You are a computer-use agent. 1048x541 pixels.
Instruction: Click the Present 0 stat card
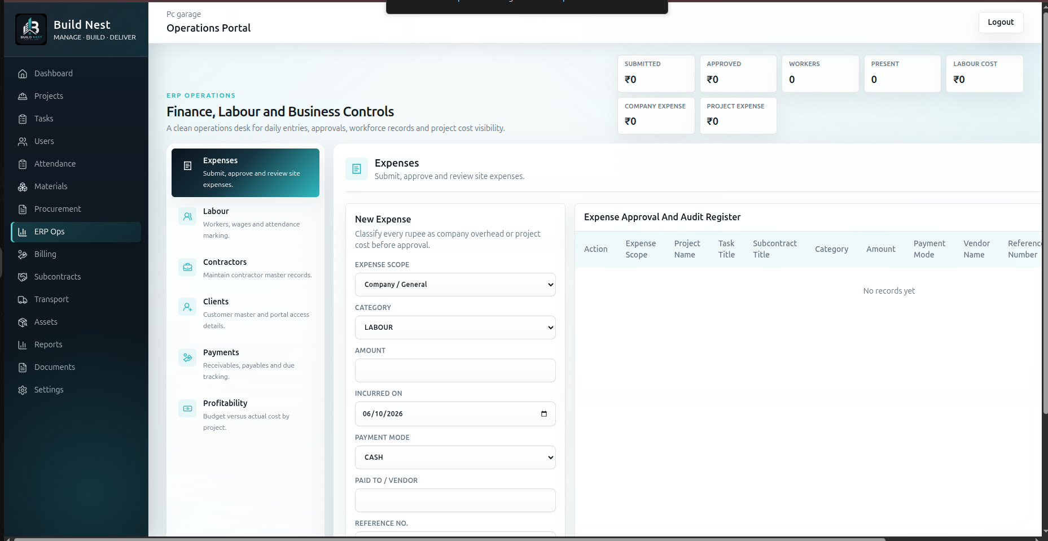[902, 73]
